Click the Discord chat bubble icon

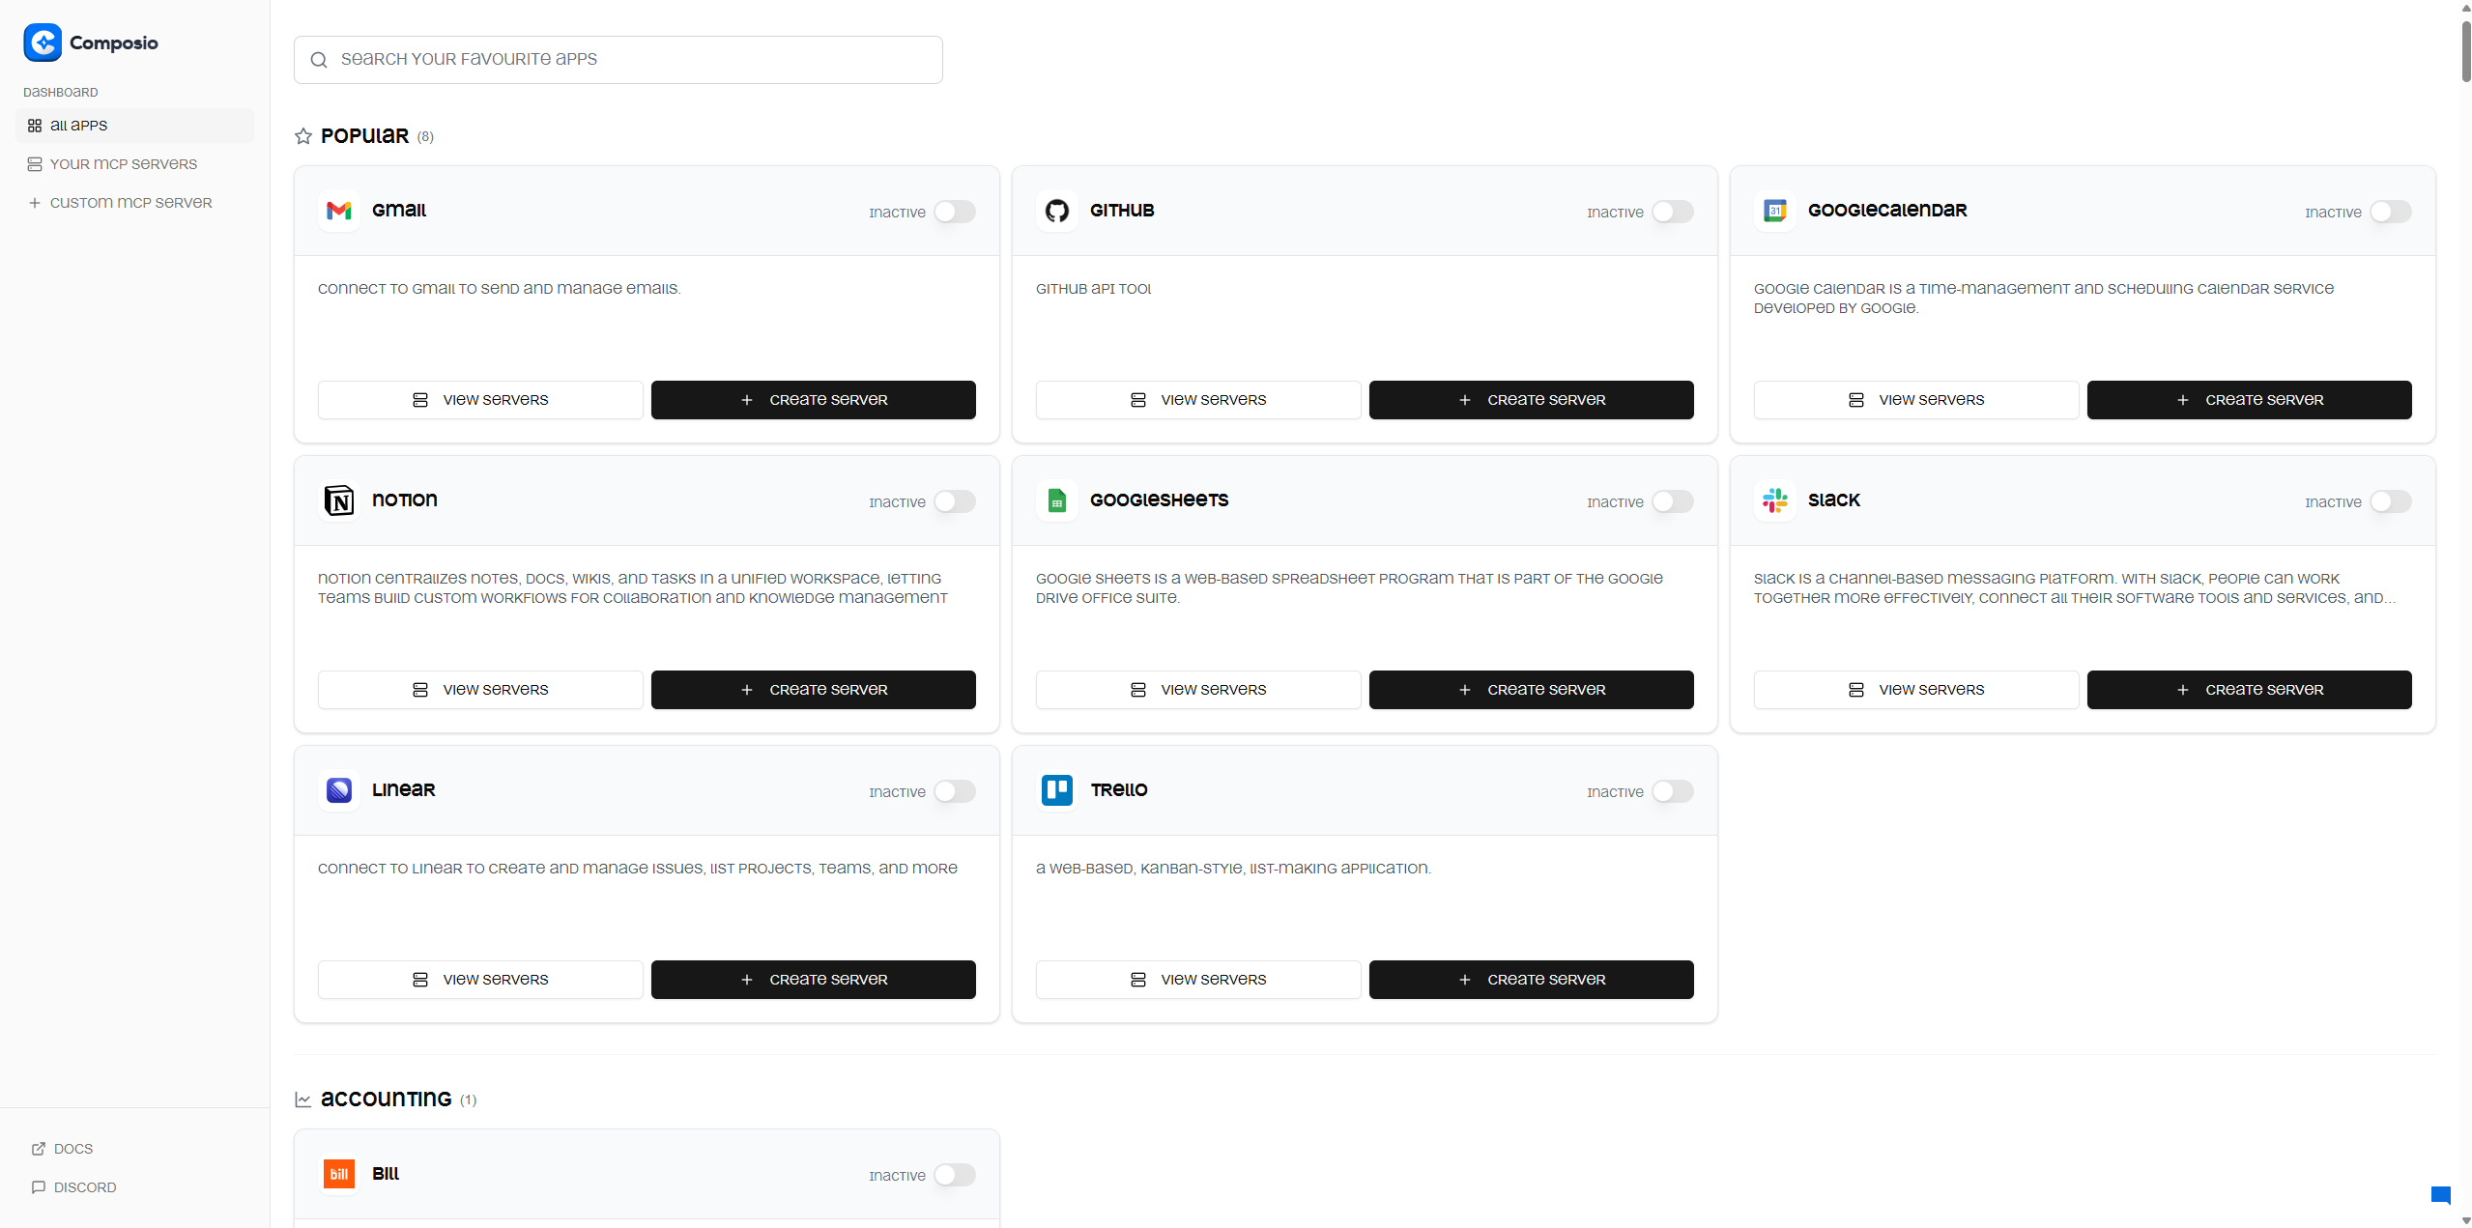(x=39, y=1187)
